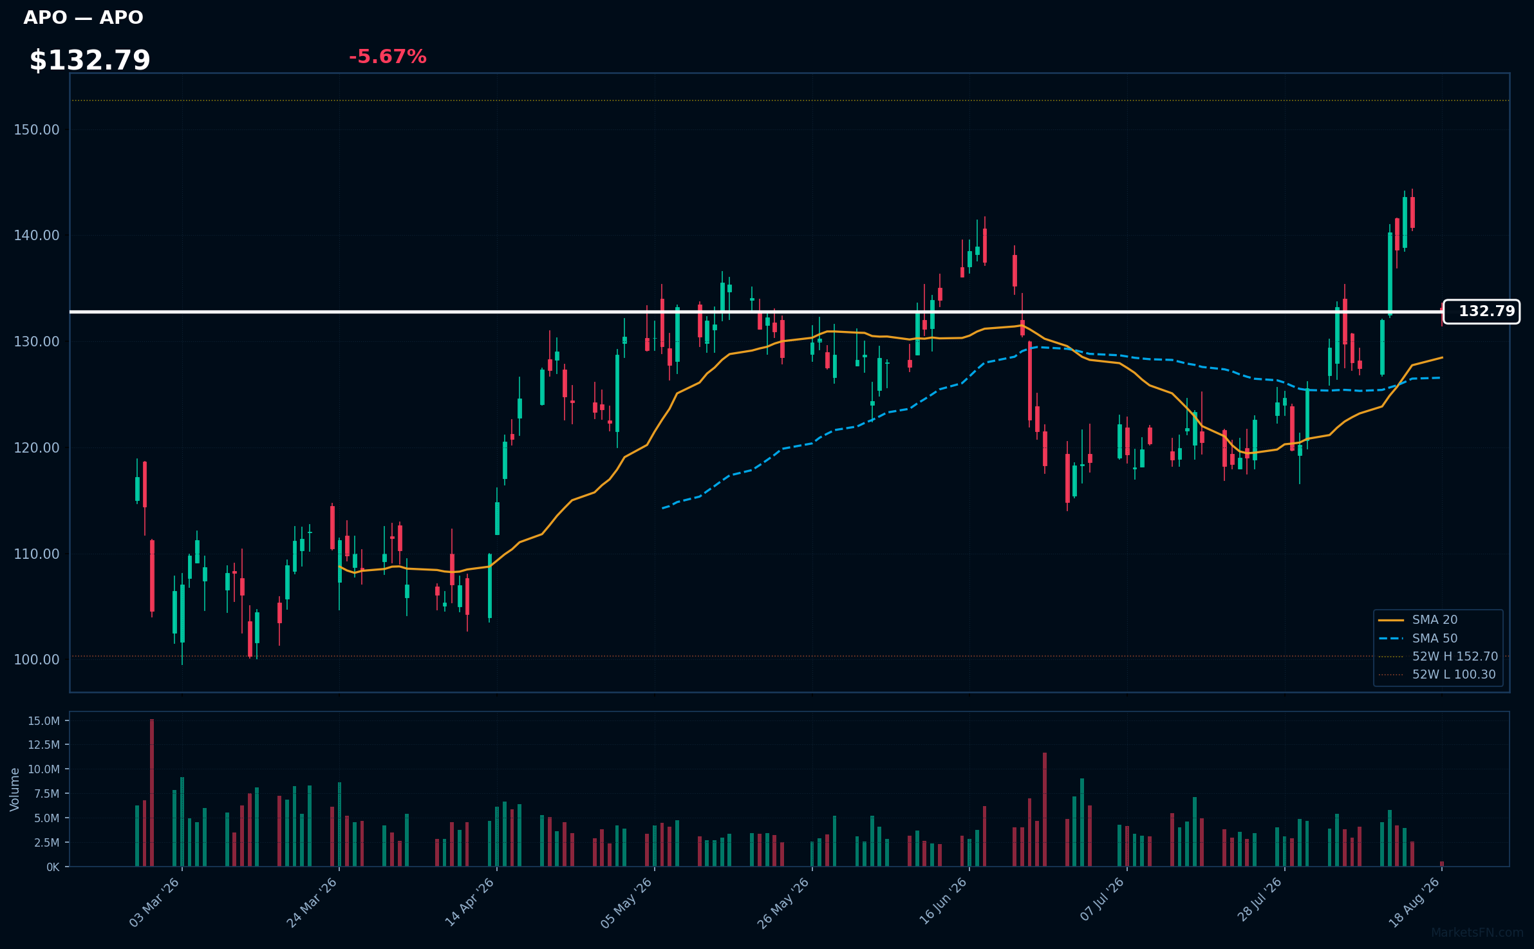Click the 14 Apr '26 date label
1534x949 pixels.
click(470, 903)
